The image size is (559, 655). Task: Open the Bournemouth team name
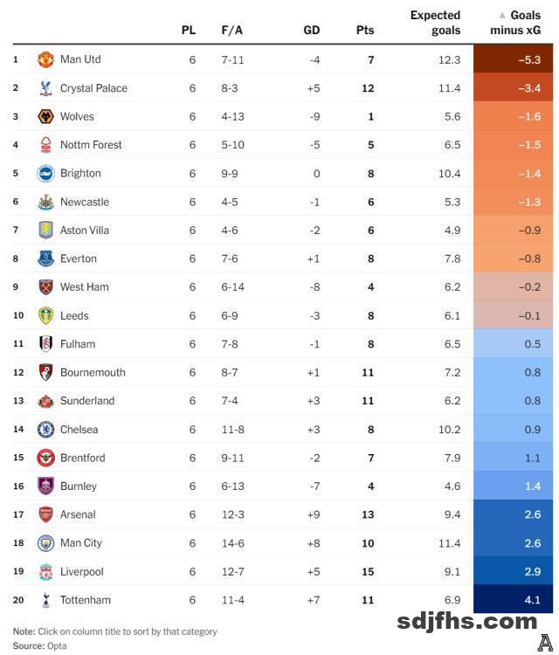pyautogui.click(x=93, y=373)
